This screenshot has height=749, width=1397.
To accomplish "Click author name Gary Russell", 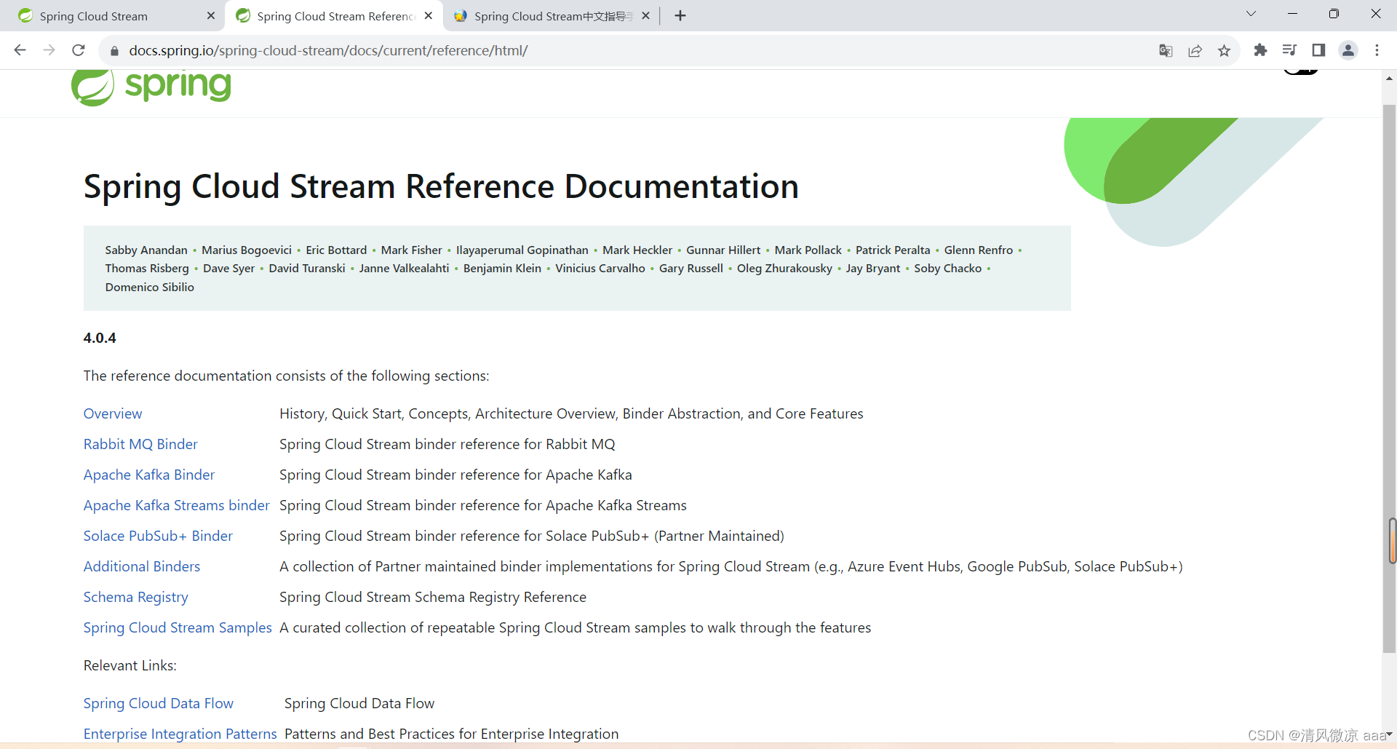I will pyautogui.click(x=691, y=268).
